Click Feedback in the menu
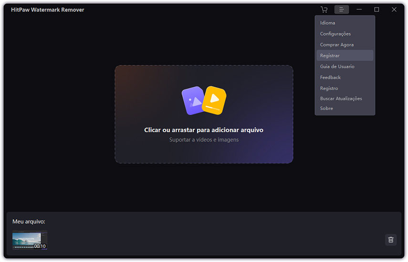Viewport: 408px width, 262px height. tap(345, 77)
